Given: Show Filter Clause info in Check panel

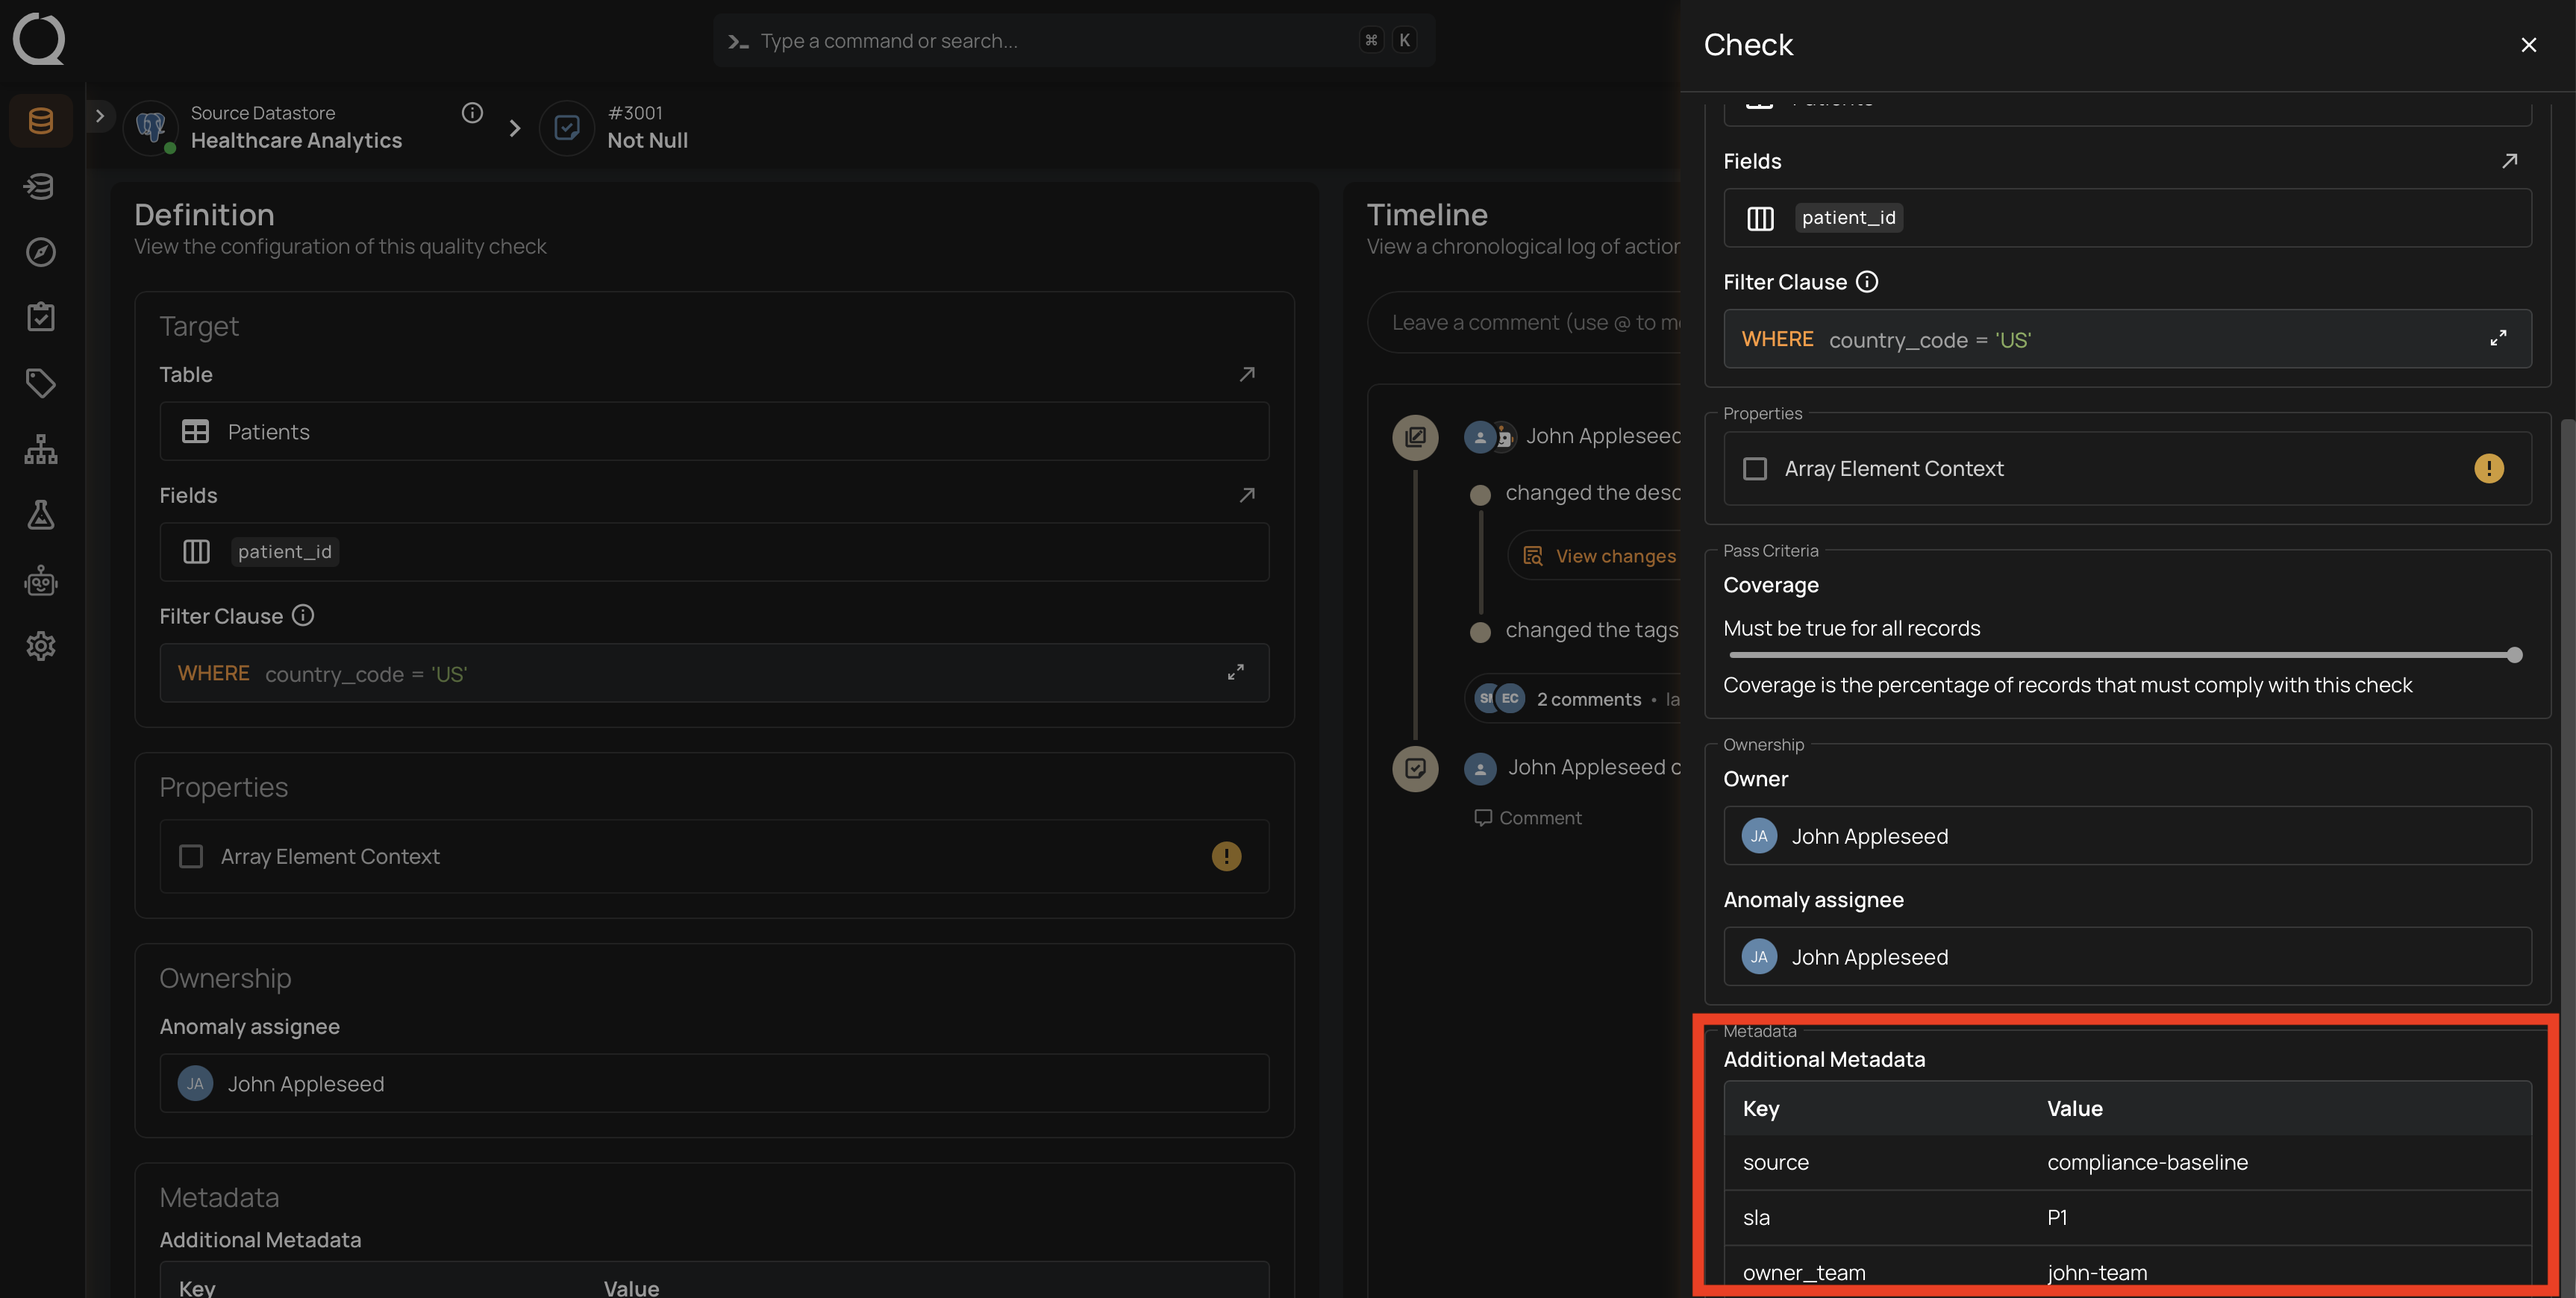Looking at the screenshot, I should [x=1867, y=282].
